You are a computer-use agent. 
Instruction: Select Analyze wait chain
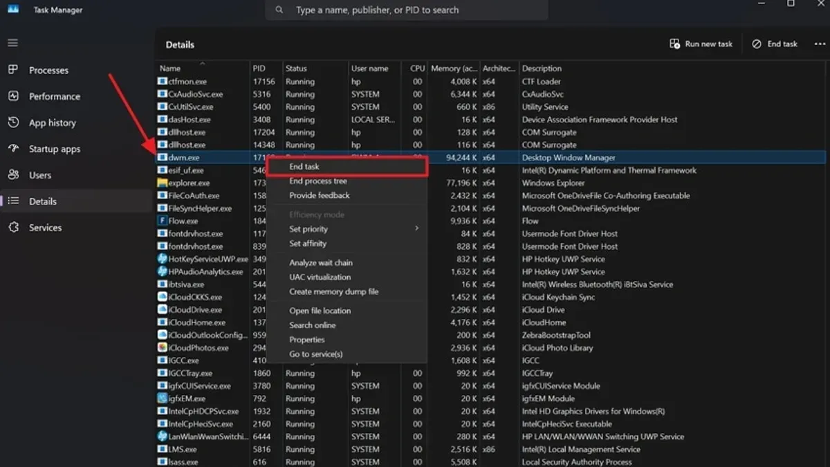coord(347,263)
